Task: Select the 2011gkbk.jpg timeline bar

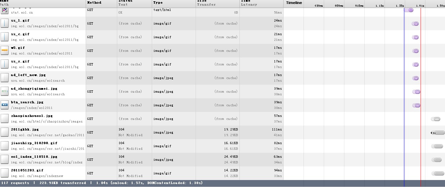Action: coord(438,133)
